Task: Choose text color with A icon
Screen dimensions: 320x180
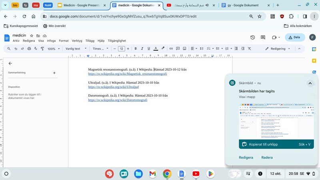Action: tap(156, 48)
